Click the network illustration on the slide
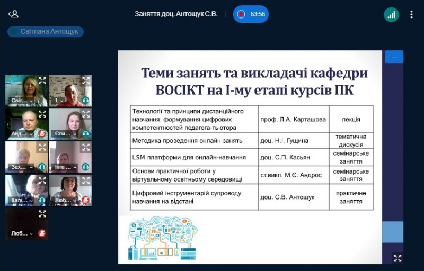 pyautogui.click(x=162, y=240)
